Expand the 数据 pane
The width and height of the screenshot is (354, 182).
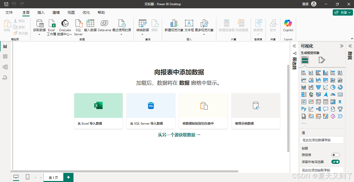click(x=350, y=46)
